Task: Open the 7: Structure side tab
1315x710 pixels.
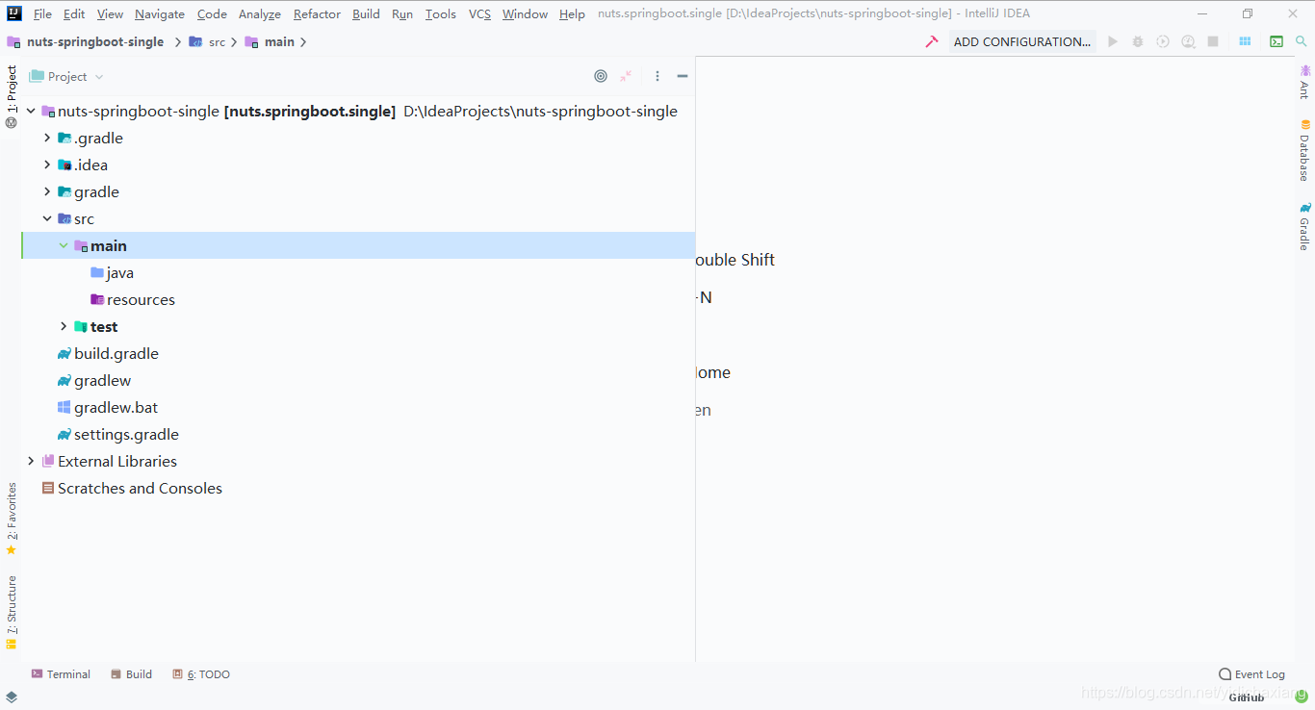Action: tap(12, 612)
